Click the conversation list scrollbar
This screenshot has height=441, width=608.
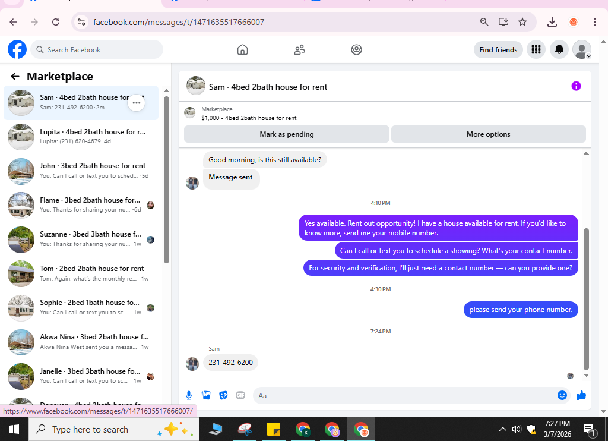pyautogui.click(x=166, y=179)
